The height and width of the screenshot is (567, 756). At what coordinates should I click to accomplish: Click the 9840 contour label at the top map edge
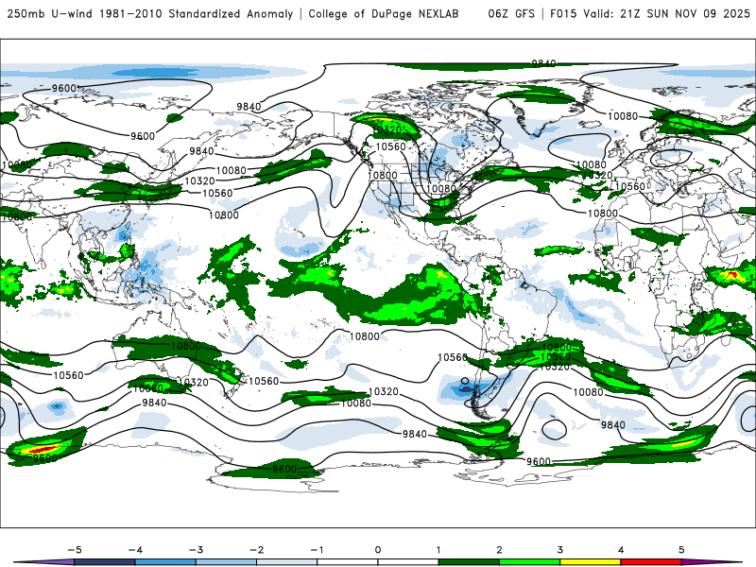pyautogui.click(x=543, y=63)
